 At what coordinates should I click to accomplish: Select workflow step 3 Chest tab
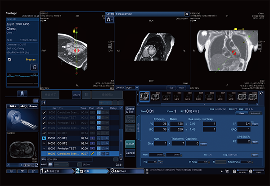[x=127, y=171]
